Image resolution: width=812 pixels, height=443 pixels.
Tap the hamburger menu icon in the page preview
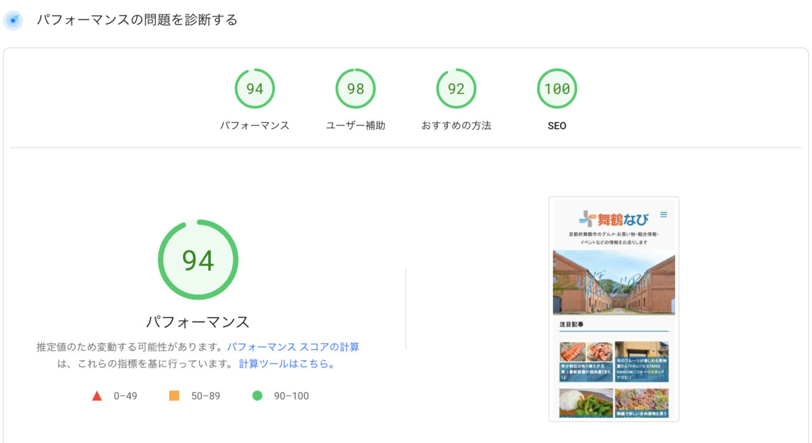[664, 215]
